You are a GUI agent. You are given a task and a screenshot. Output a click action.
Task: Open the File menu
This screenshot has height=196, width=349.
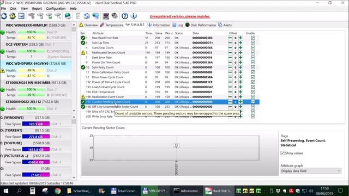tap(4, 9)
